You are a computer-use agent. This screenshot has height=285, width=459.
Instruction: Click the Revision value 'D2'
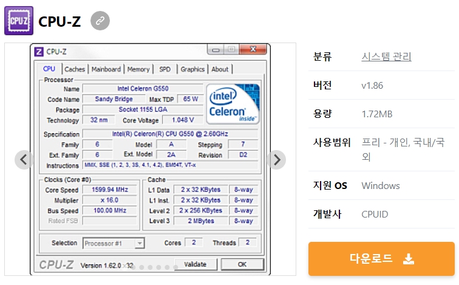click(x=243, y=155)
